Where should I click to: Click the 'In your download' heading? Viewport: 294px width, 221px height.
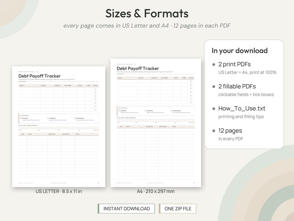coord(240,51)
